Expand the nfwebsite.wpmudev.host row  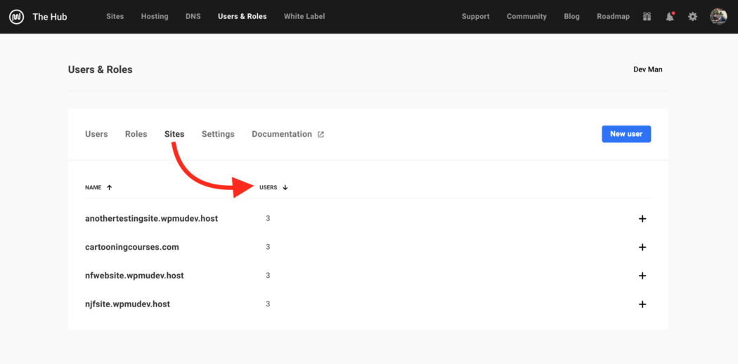point(642,276)
